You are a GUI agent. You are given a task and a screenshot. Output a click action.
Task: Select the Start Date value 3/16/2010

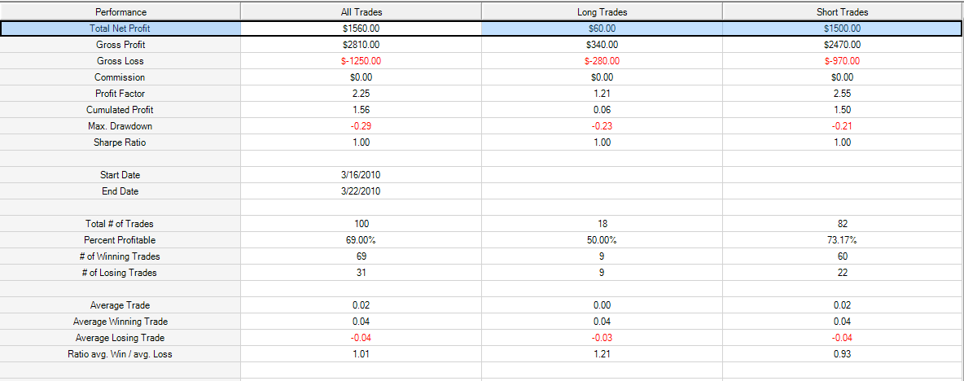tap(361, 174)
